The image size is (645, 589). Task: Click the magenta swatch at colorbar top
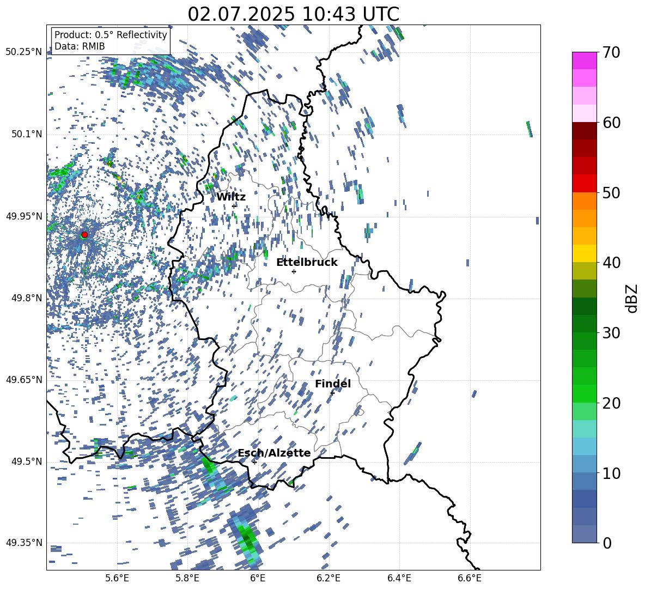click(584, 60)
